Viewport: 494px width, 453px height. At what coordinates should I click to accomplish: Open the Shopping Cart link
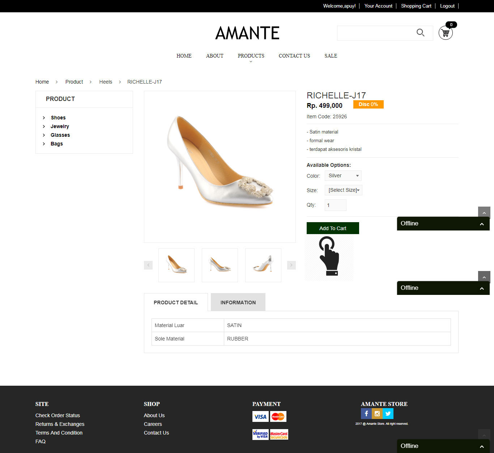(416, 6)
